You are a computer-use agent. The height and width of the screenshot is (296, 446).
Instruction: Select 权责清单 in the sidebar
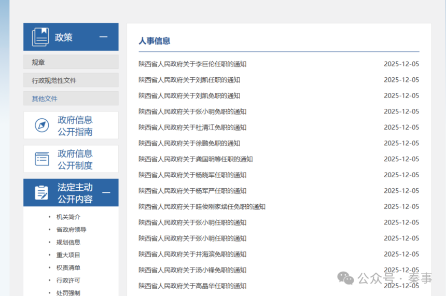pos(68,267)
